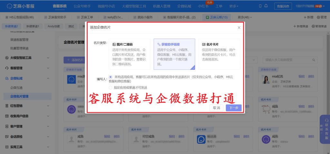Click 删除 on 司空咸鱼 card

(182, 136)
